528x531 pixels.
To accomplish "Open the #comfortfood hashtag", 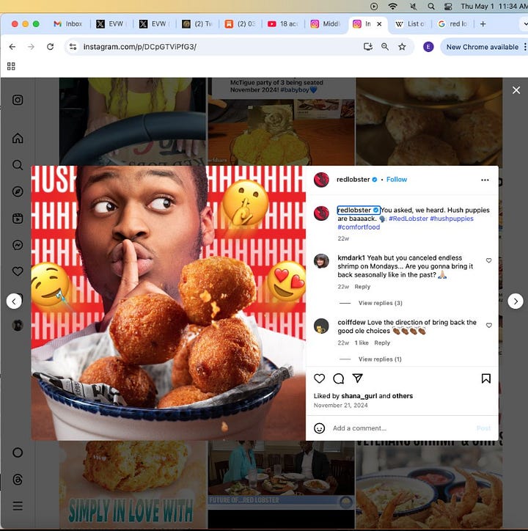I will pyautogui.click(x=359, y=227).
